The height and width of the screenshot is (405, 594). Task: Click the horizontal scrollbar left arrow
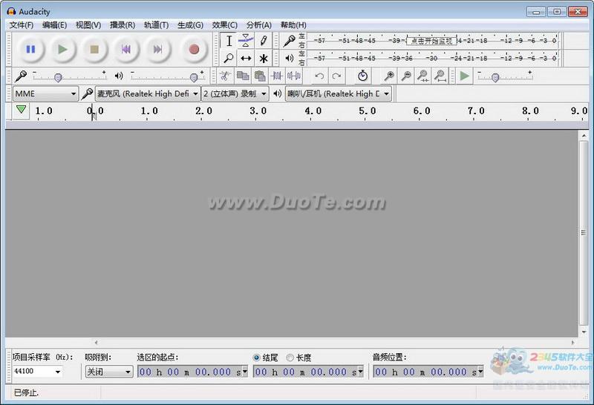[96, 342]
